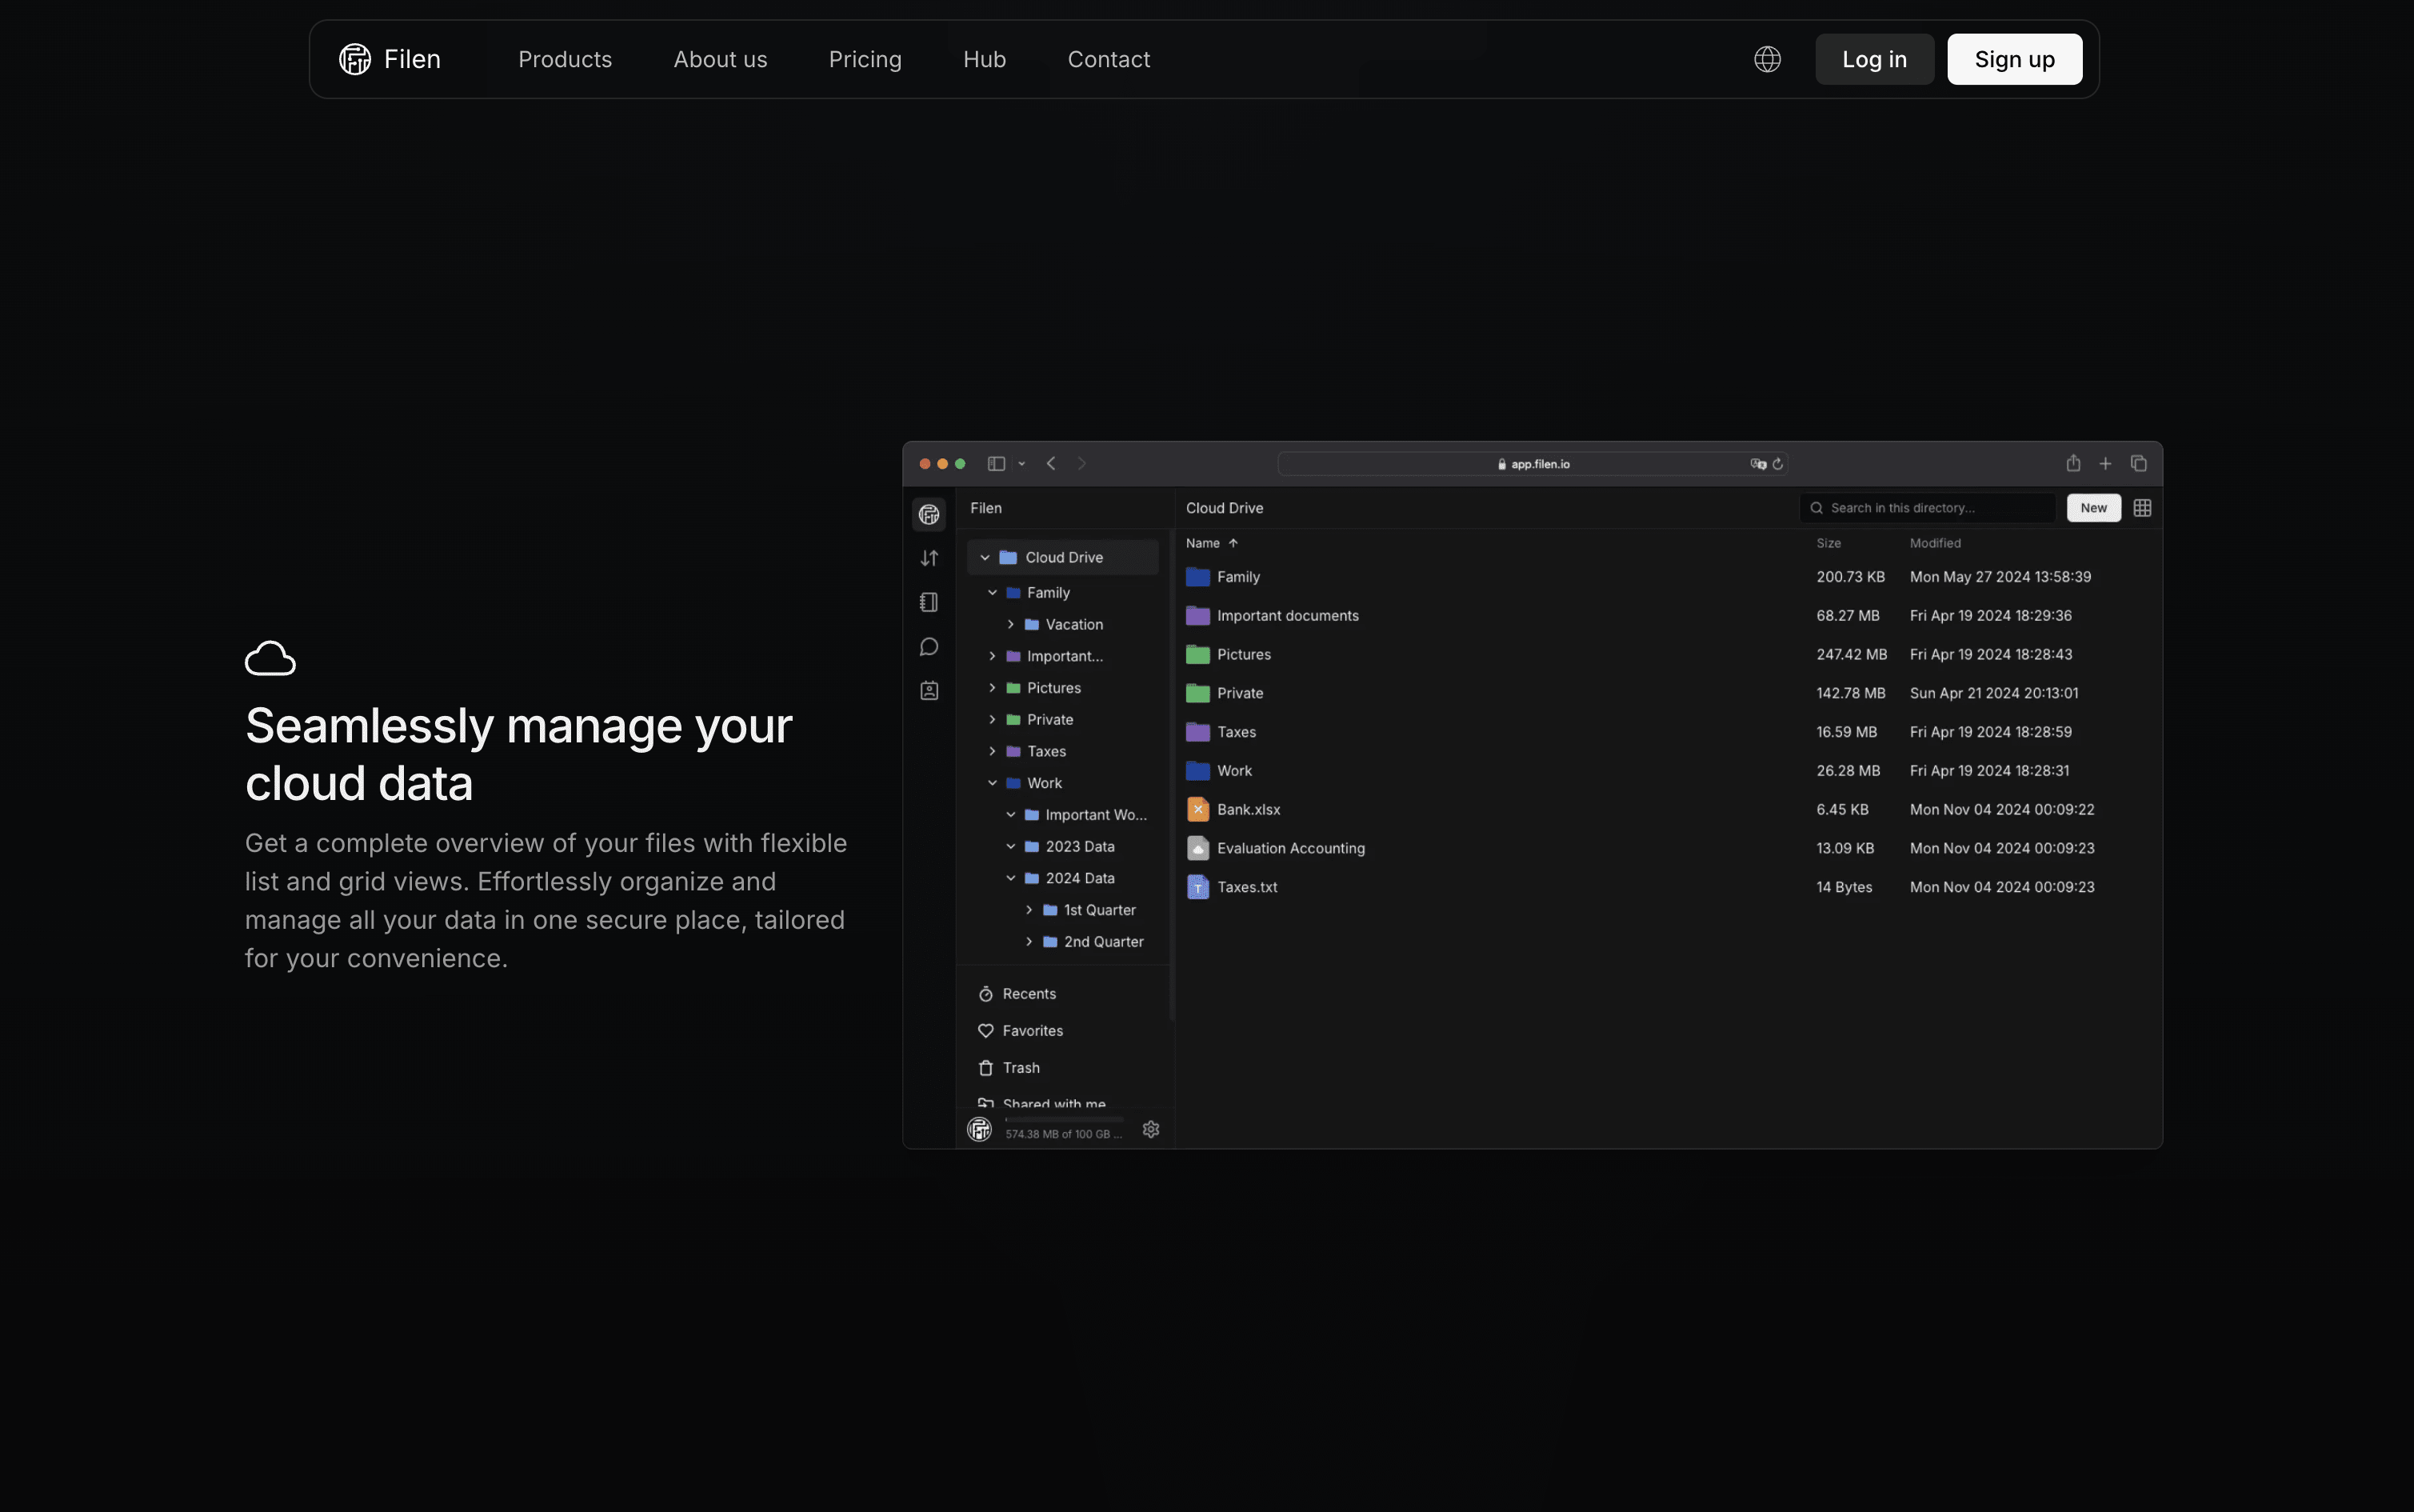The width and height of the screenshot is (2414, 1512).
Task: Click the account avatar beside the storage usage
Action: (980, 1129)
